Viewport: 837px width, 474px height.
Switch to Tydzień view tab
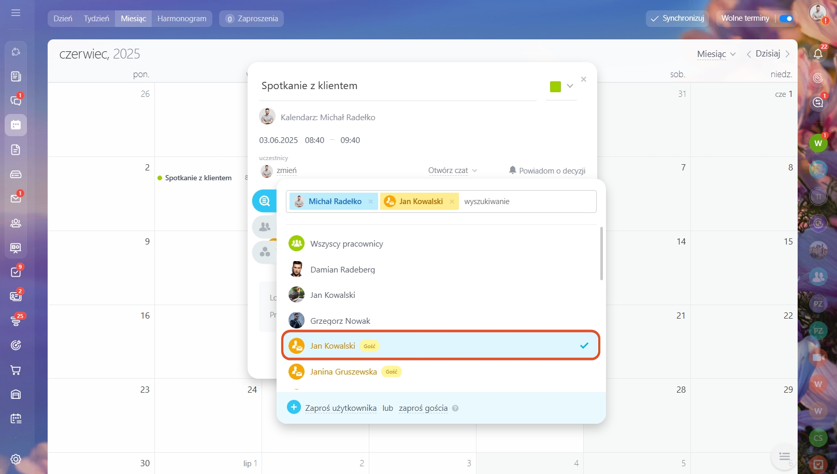pos(96,19)
